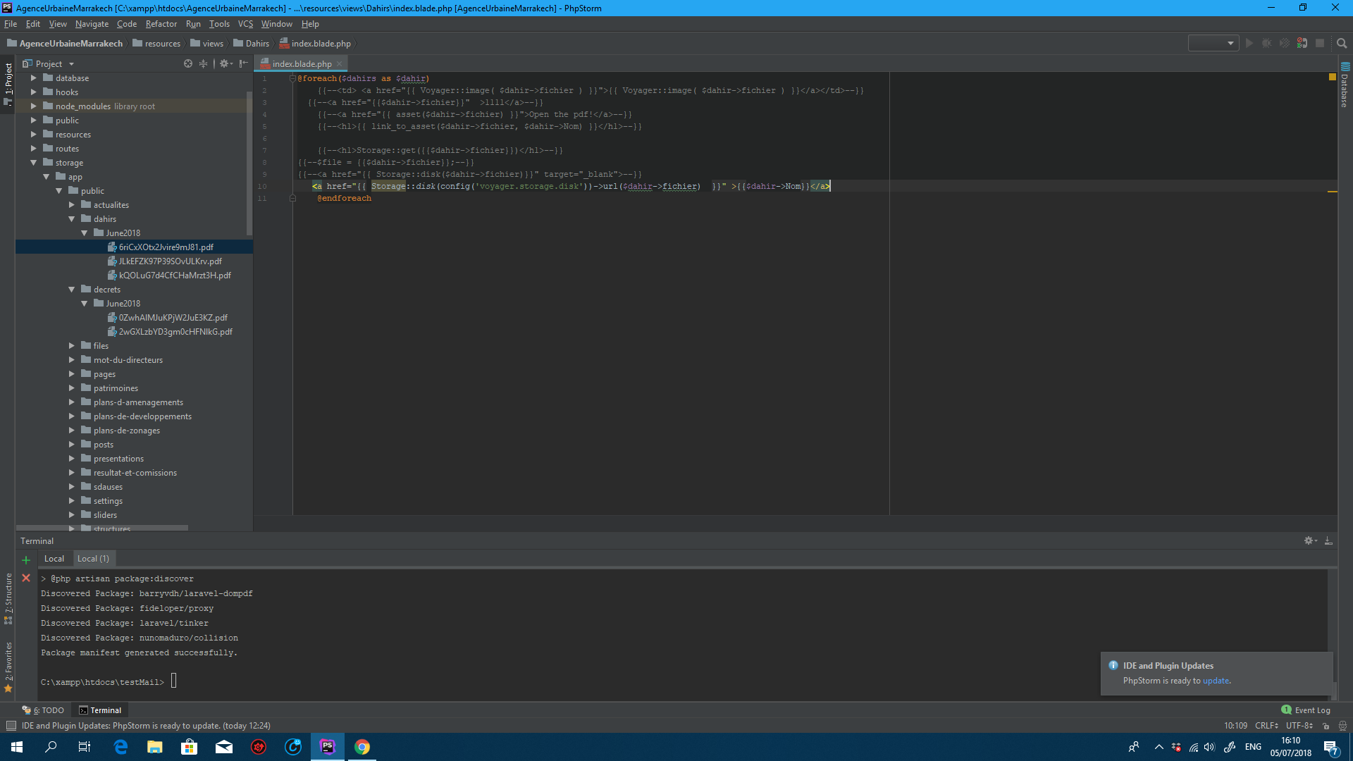
Task: Expand the public folder in Project tree
Action: coord(34,120)
